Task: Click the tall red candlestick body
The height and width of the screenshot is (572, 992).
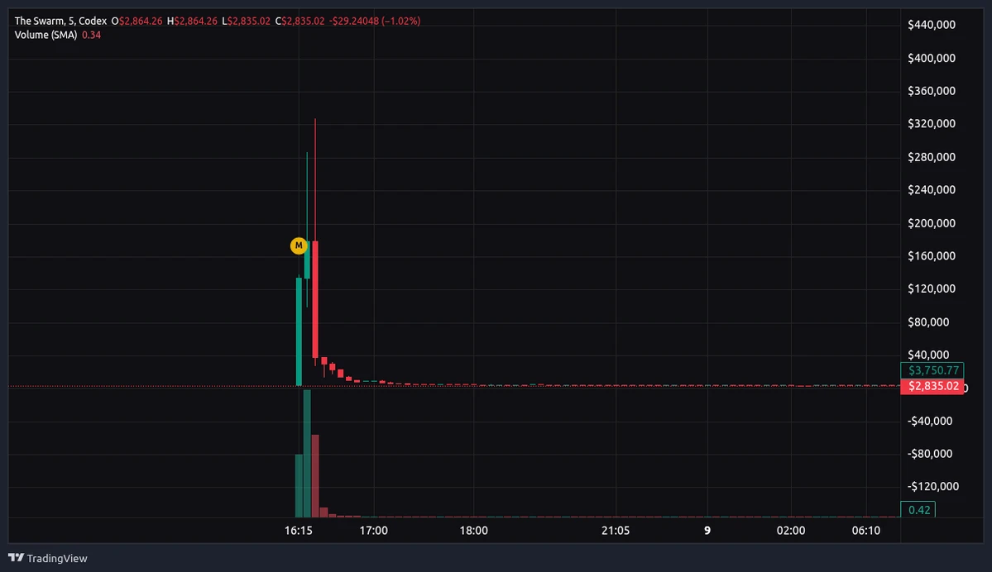Action: [x=315, y=299]
